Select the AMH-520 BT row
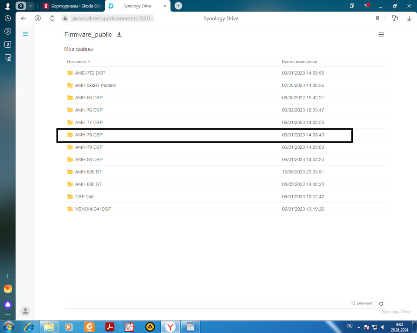Image resolution: width=417 pixels, height=333 pixels. (x=225, y=172)
